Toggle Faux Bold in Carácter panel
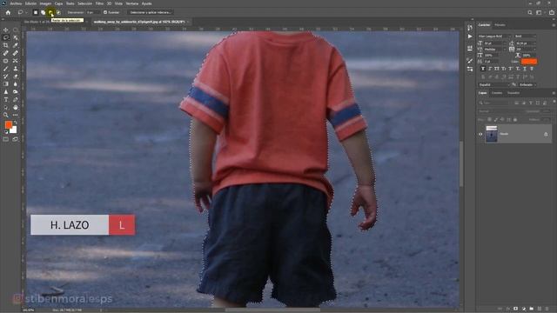Viewport: 557px width, 313px height. click(483, 69)
